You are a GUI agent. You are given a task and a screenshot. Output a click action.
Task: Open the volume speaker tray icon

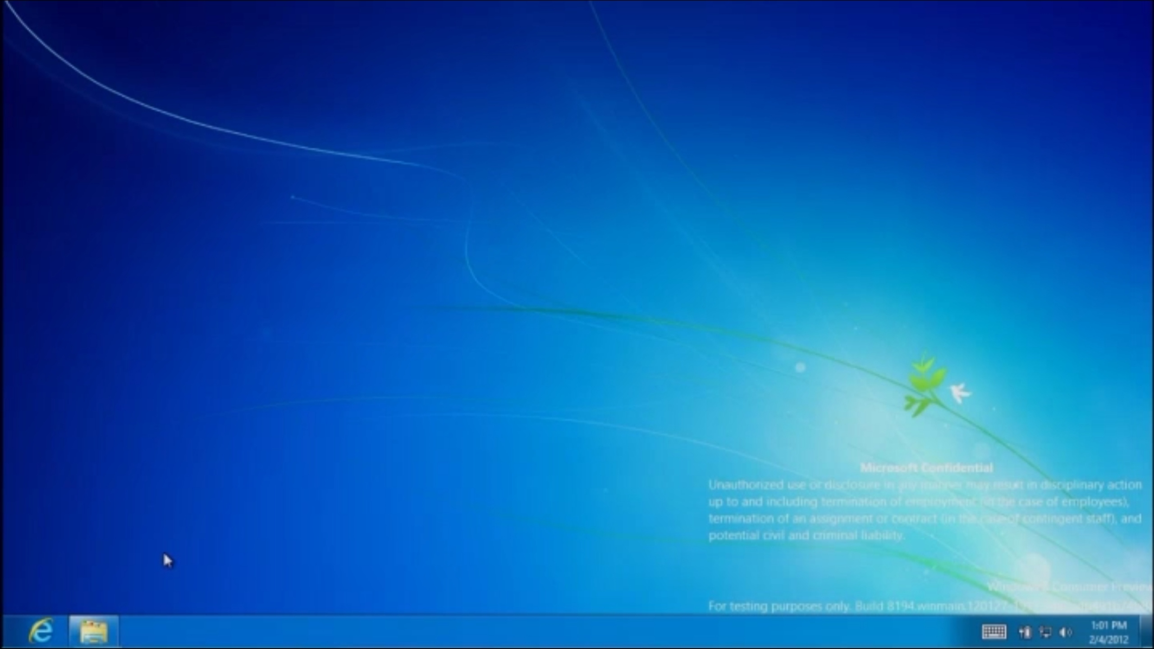pyautogui.click(x=1066, y=632)
